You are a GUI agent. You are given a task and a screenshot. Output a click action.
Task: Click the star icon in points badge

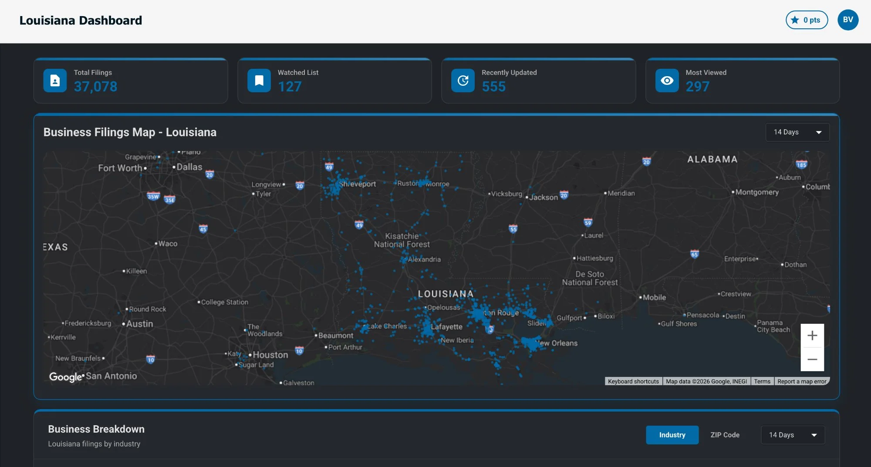coord(795,20)
